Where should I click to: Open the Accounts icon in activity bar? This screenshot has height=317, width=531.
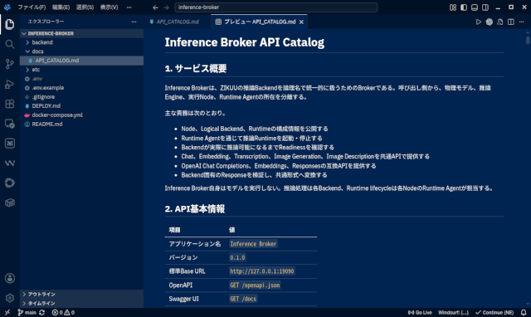click(9, 278)
